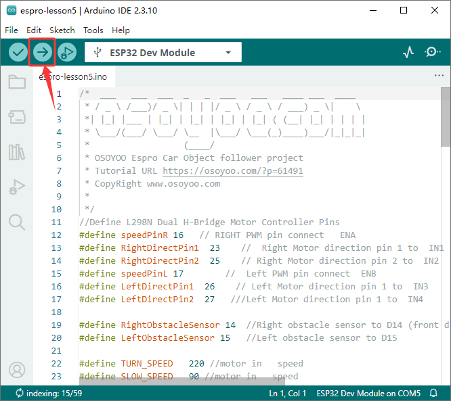Open the account profile icon
451x401 pixels.
coord(17,370)
